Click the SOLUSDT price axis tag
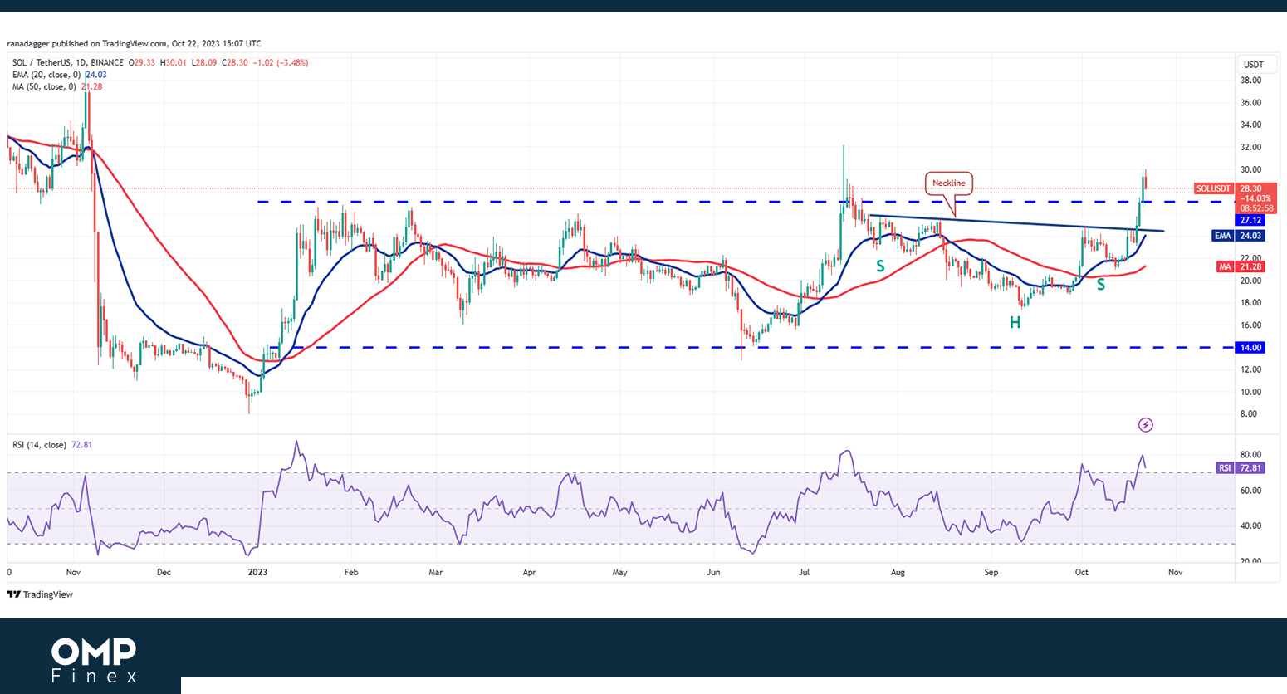Screen dimensions: 1287x694 (x=1213, y=188)
